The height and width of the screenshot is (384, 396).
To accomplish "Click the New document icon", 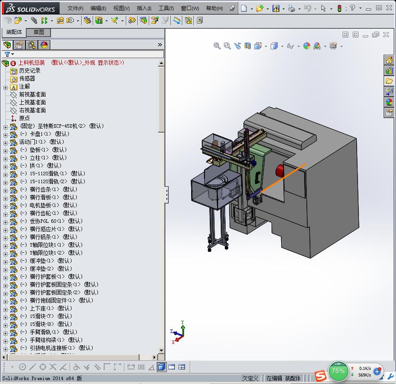I will [244, 8].
